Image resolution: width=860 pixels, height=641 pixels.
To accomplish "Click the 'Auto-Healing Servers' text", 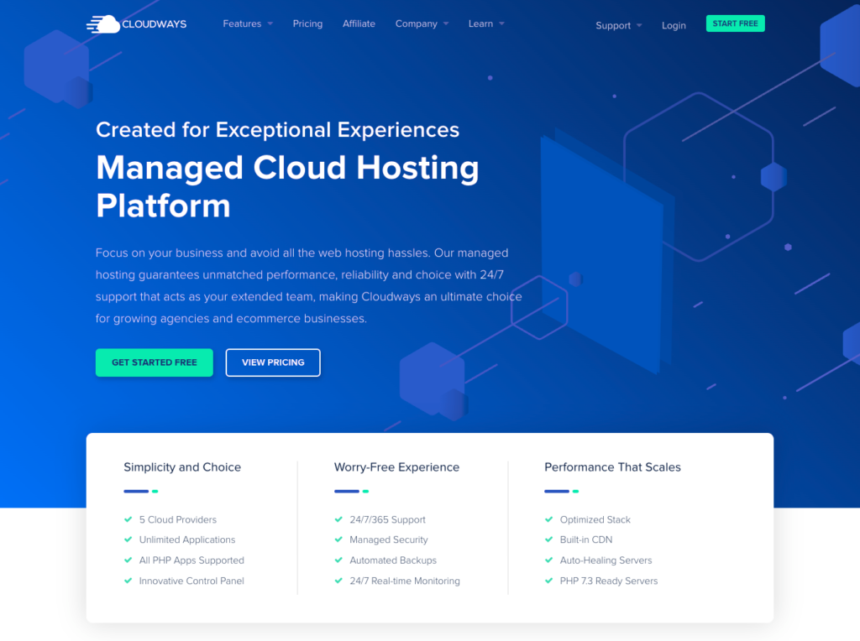I will coord(606,560).
